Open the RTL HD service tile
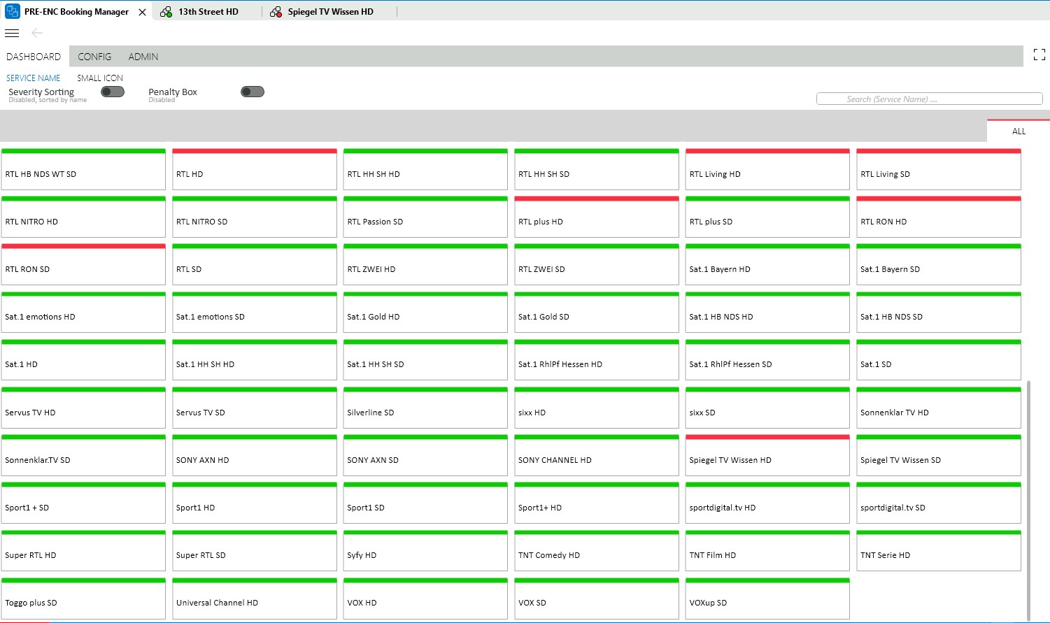The width and height of the screenshot is (1050, 623). [x=254, y=170]
